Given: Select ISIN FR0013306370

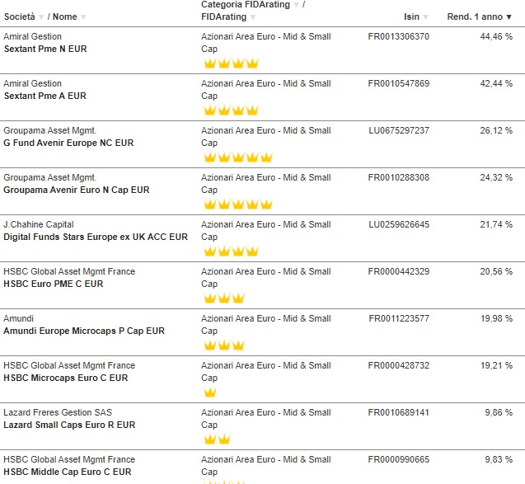Looking at the screenshot, I should 398,36.
